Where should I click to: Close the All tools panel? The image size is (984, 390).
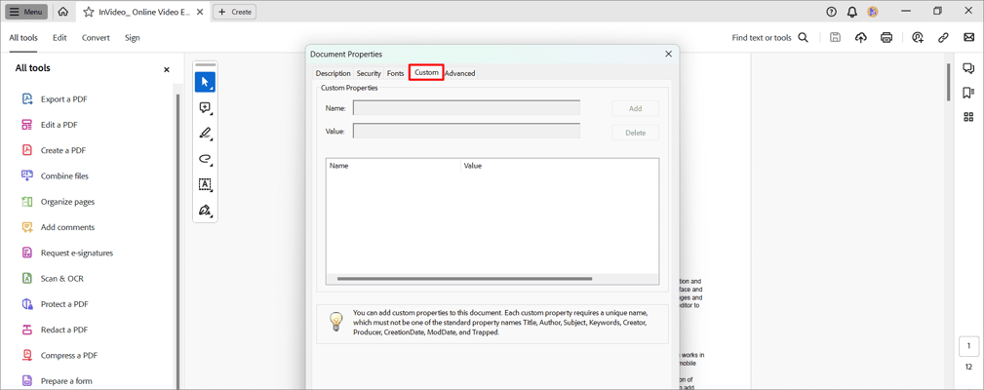167,69
